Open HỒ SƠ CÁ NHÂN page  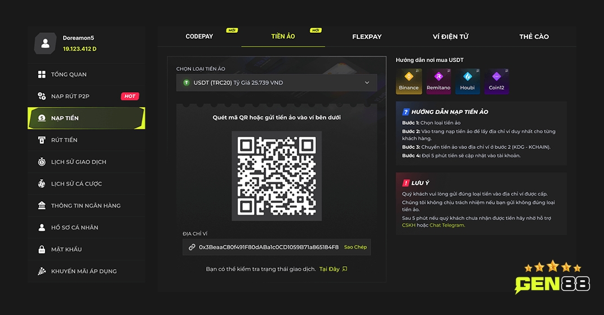86,227
